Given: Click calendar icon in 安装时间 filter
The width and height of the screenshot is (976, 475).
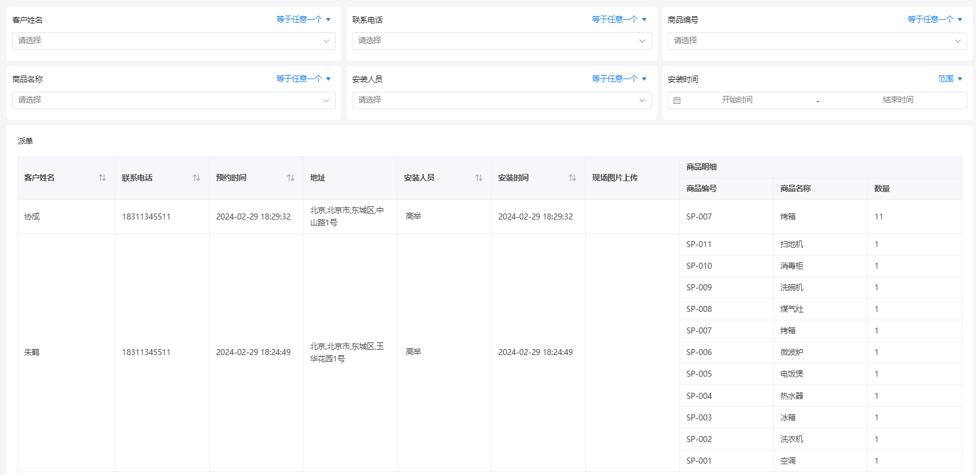Looking at the screenshot, I should click(x=677, y=101).
